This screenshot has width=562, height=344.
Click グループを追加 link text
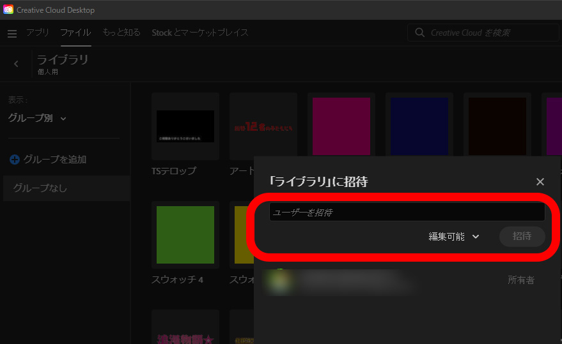click(55, 160)
